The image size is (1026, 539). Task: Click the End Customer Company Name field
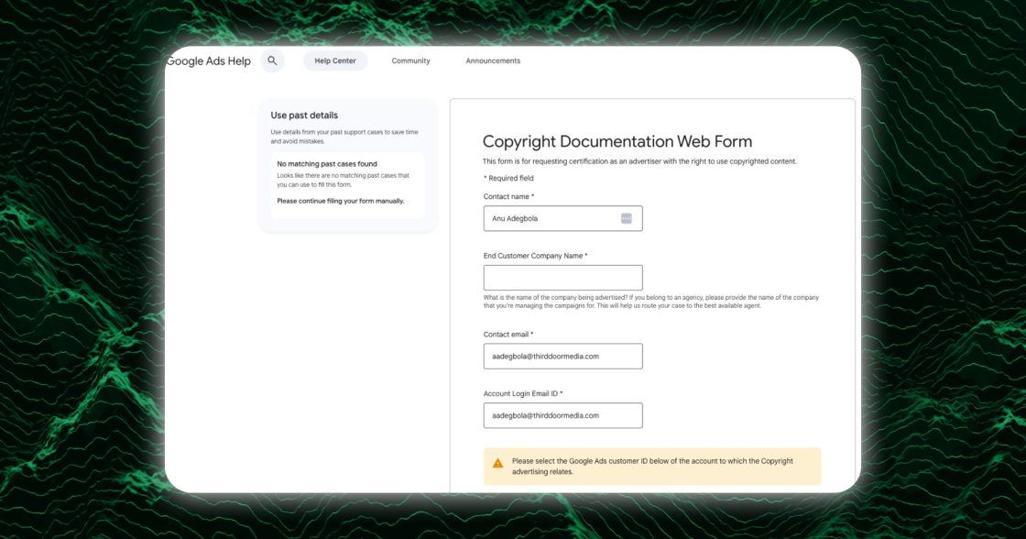tap(562, 278)
